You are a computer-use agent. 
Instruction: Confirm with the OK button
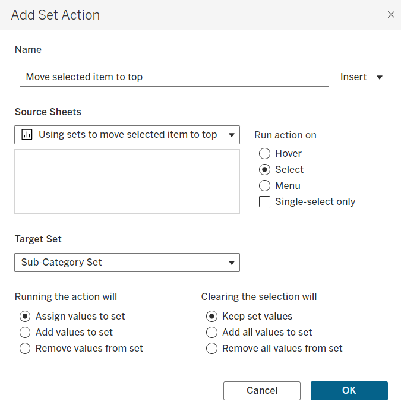349,391
